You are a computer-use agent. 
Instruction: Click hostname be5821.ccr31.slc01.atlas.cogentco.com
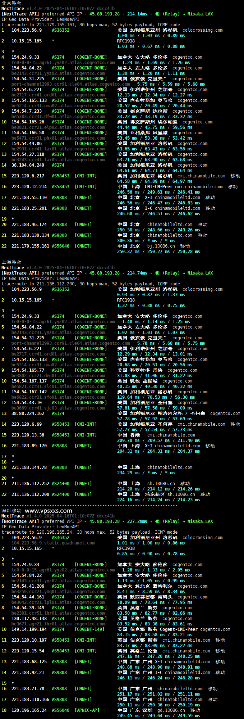coord(58,386)
